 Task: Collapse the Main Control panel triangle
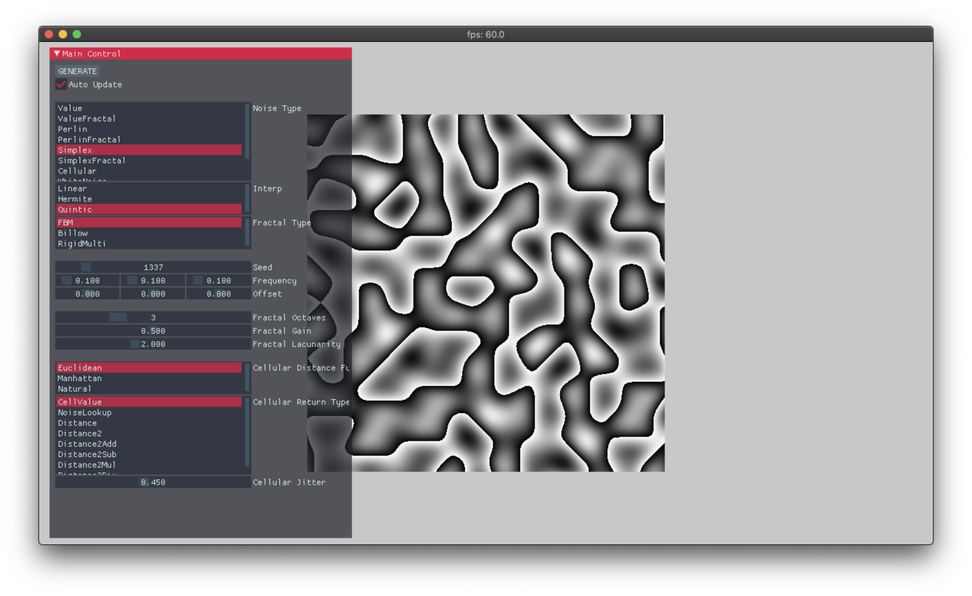(57, 53)
